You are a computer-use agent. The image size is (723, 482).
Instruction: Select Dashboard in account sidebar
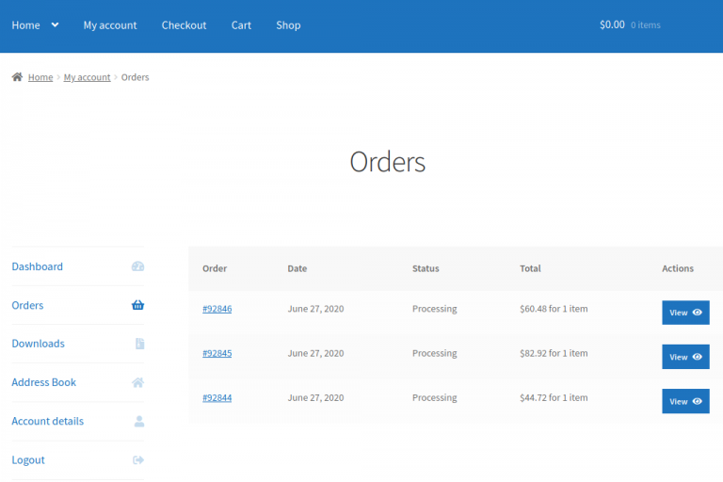click(x=38, y=266)
